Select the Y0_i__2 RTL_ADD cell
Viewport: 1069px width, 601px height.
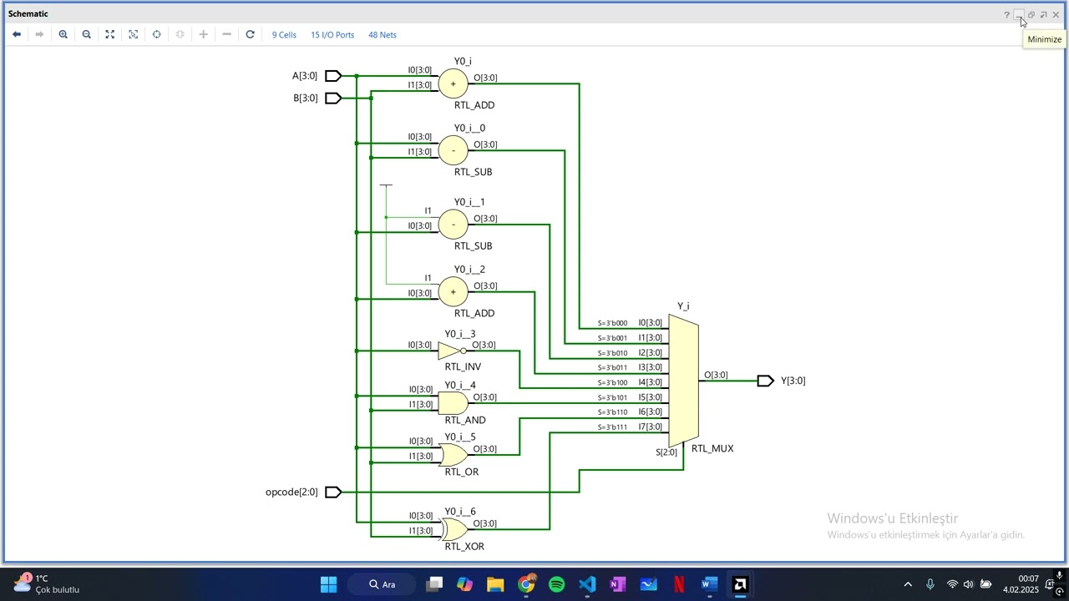[x=453, y=291]
